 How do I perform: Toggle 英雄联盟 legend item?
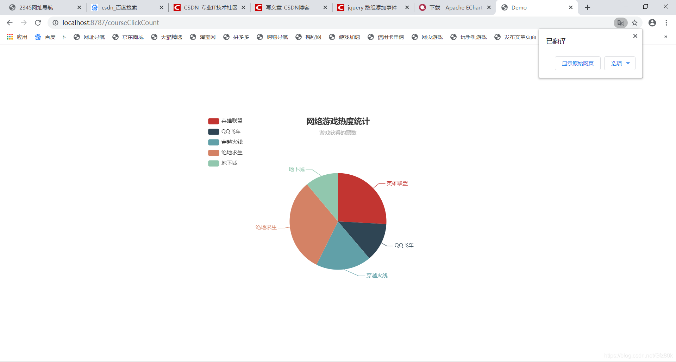[x=225, y=121]
